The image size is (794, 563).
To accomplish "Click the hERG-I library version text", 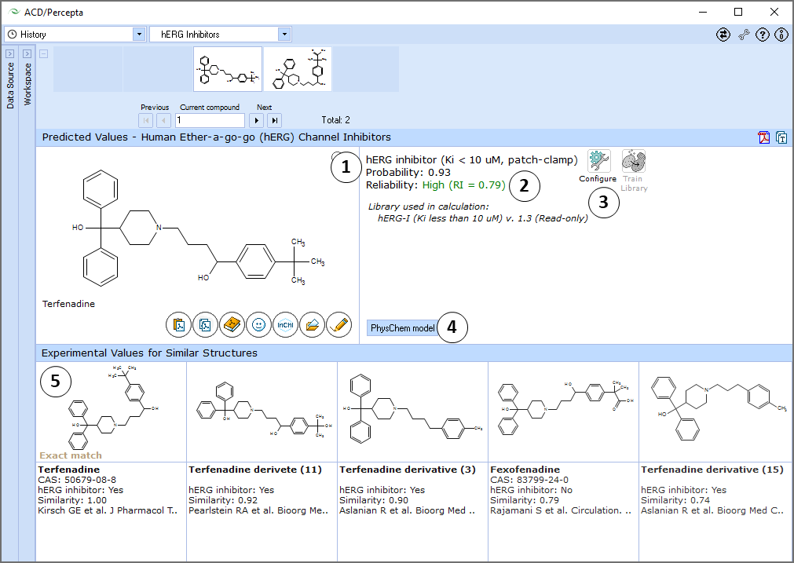I will coord(482,218).
